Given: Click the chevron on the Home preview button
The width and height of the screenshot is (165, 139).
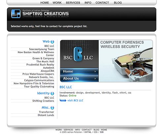Looking at the screenshot, I should point(95,71).
